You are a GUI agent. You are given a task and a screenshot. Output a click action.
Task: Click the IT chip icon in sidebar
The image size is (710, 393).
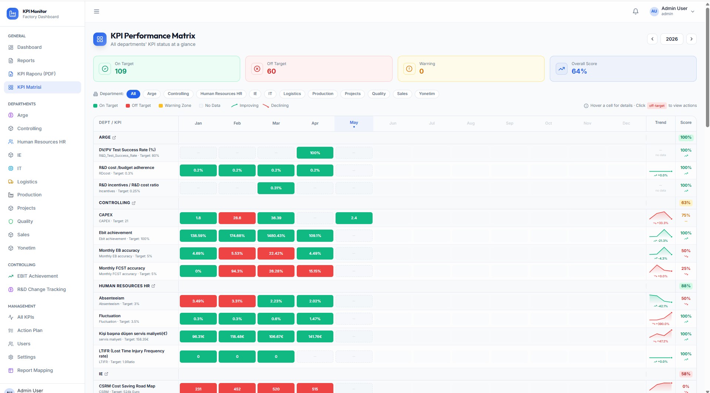11,169
